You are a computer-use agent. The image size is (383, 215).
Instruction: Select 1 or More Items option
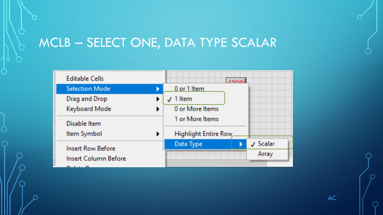coord(196,119)
